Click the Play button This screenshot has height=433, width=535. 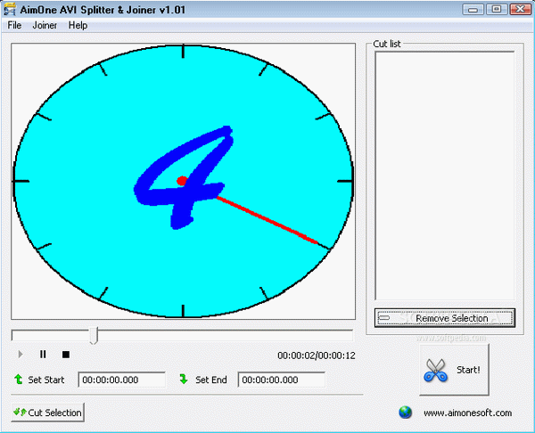pos(21,355)
